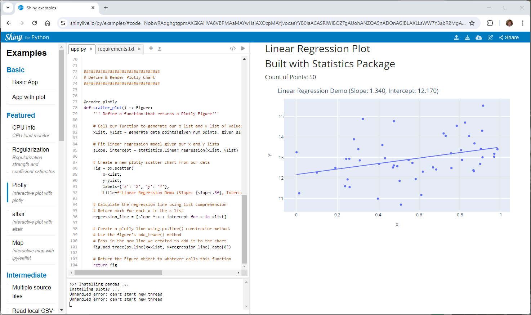531x315 pixels.
Task: Click the Linear Regression Plot heading
Action: [317, 49]
